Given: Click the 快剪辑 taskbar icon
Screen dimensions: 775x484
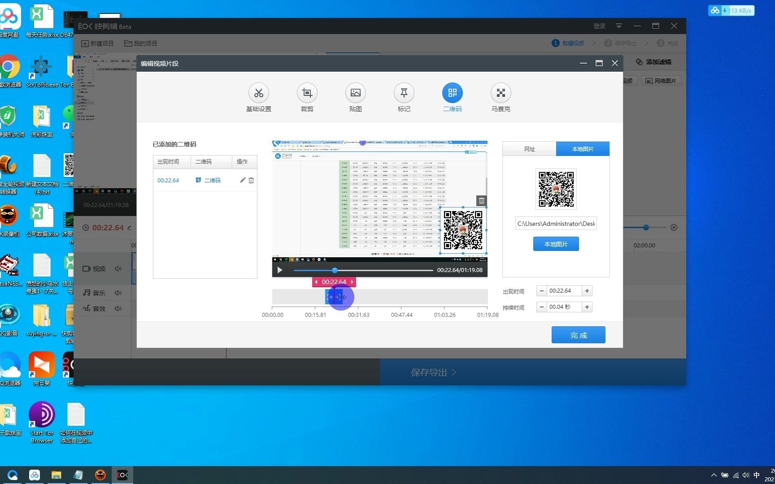Looking at the screenshot, I should pyautogui.click(x=122, y=475).
